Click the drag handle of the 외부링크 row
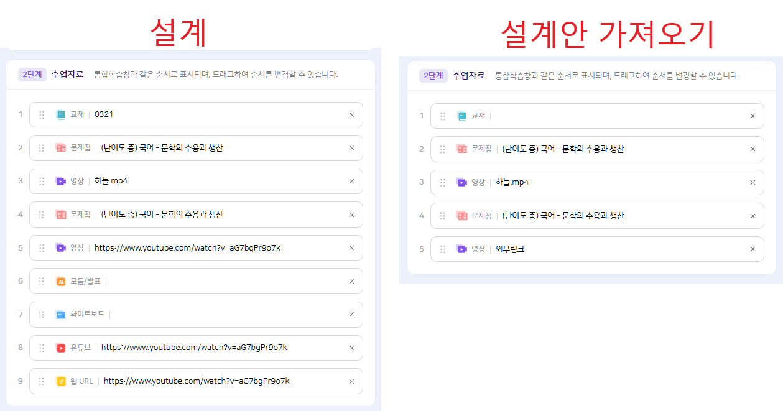The height and width of the screenshot is (411, 783). [x=443, y=249]
